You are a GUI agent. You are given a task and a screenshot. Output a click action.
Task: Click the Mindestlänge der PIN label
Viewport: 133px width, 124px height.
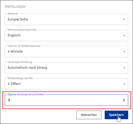click(x=20, y=78)
